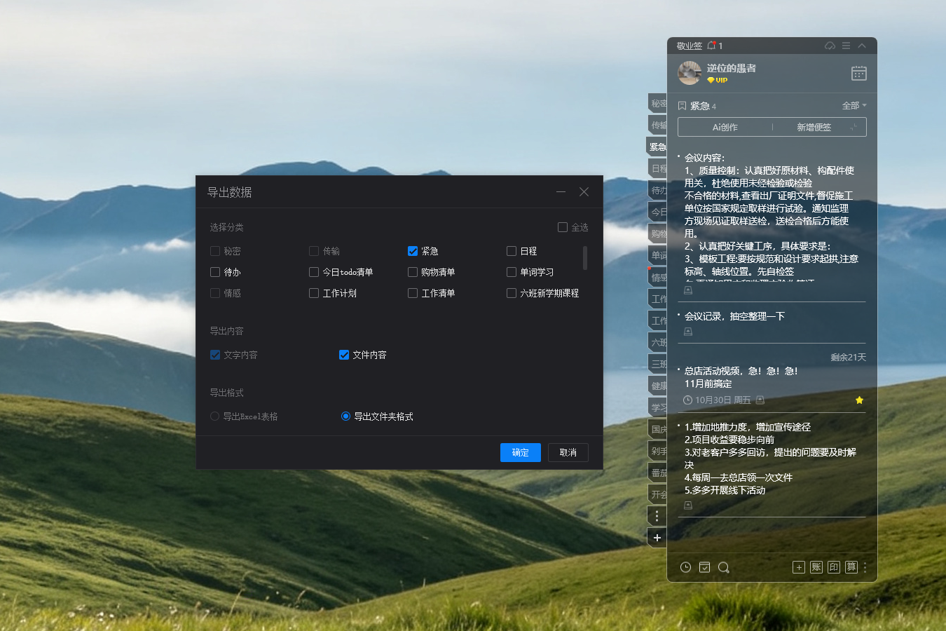This screenshot has width=946, height=631.
Task: Open the 印 stamp tool icon
Action: (834, 567)
